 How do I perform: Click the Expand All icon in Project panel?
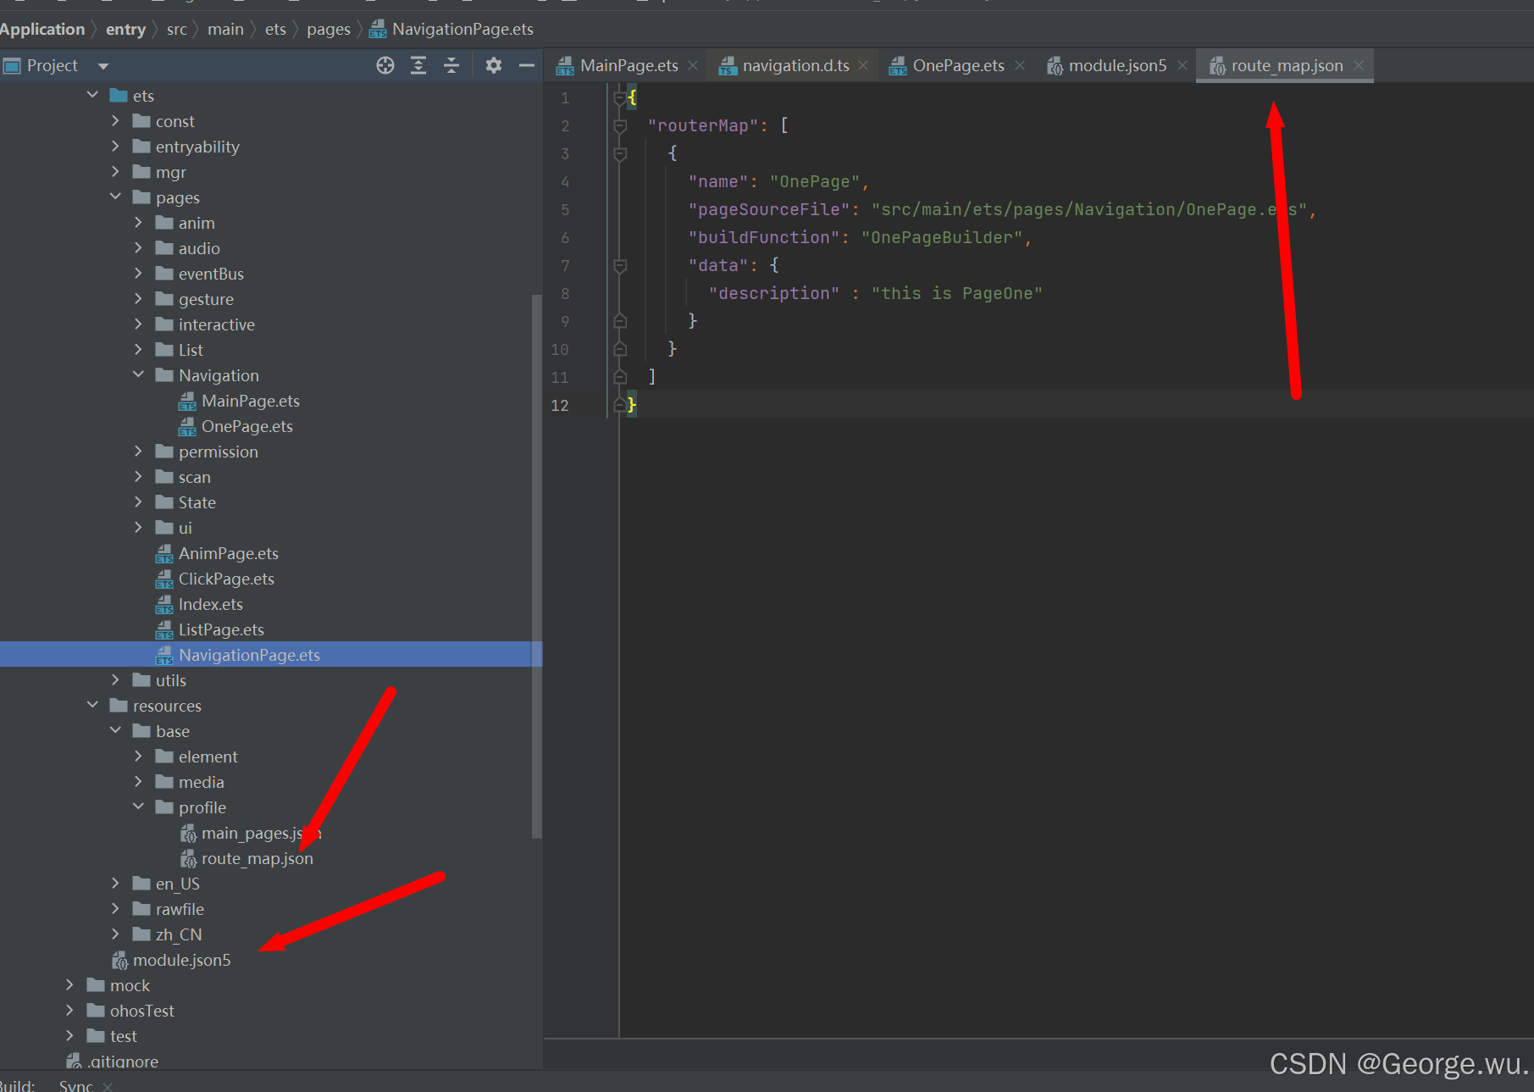point(418,65)
